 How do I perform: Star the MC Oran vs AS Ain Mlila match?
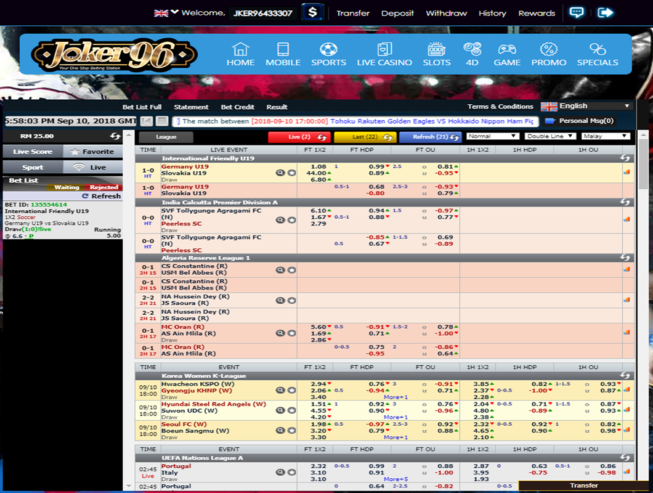291,333
